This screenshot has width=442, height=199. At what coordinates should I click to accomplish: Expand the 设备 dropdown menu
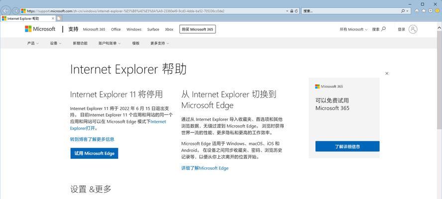[x=56, y=43]
